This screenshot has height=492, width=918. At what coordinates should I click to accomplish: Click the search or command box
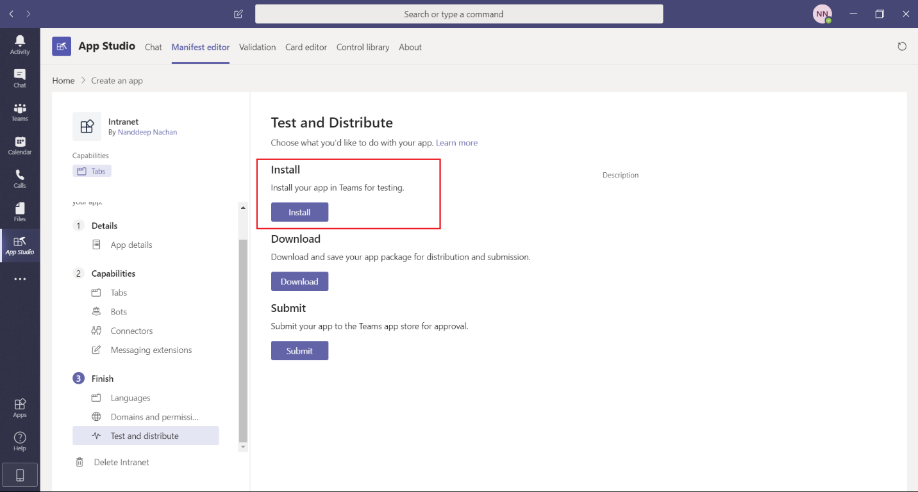pos(458,14)
